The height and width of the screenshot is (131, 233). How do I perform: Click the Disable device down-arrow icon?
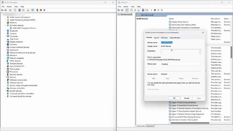(44, 10)
